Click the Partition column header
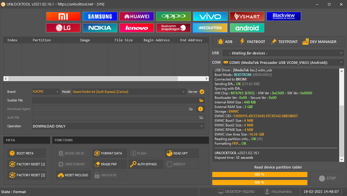This screenshot has width=347, height=196. (x=42, y=40)
